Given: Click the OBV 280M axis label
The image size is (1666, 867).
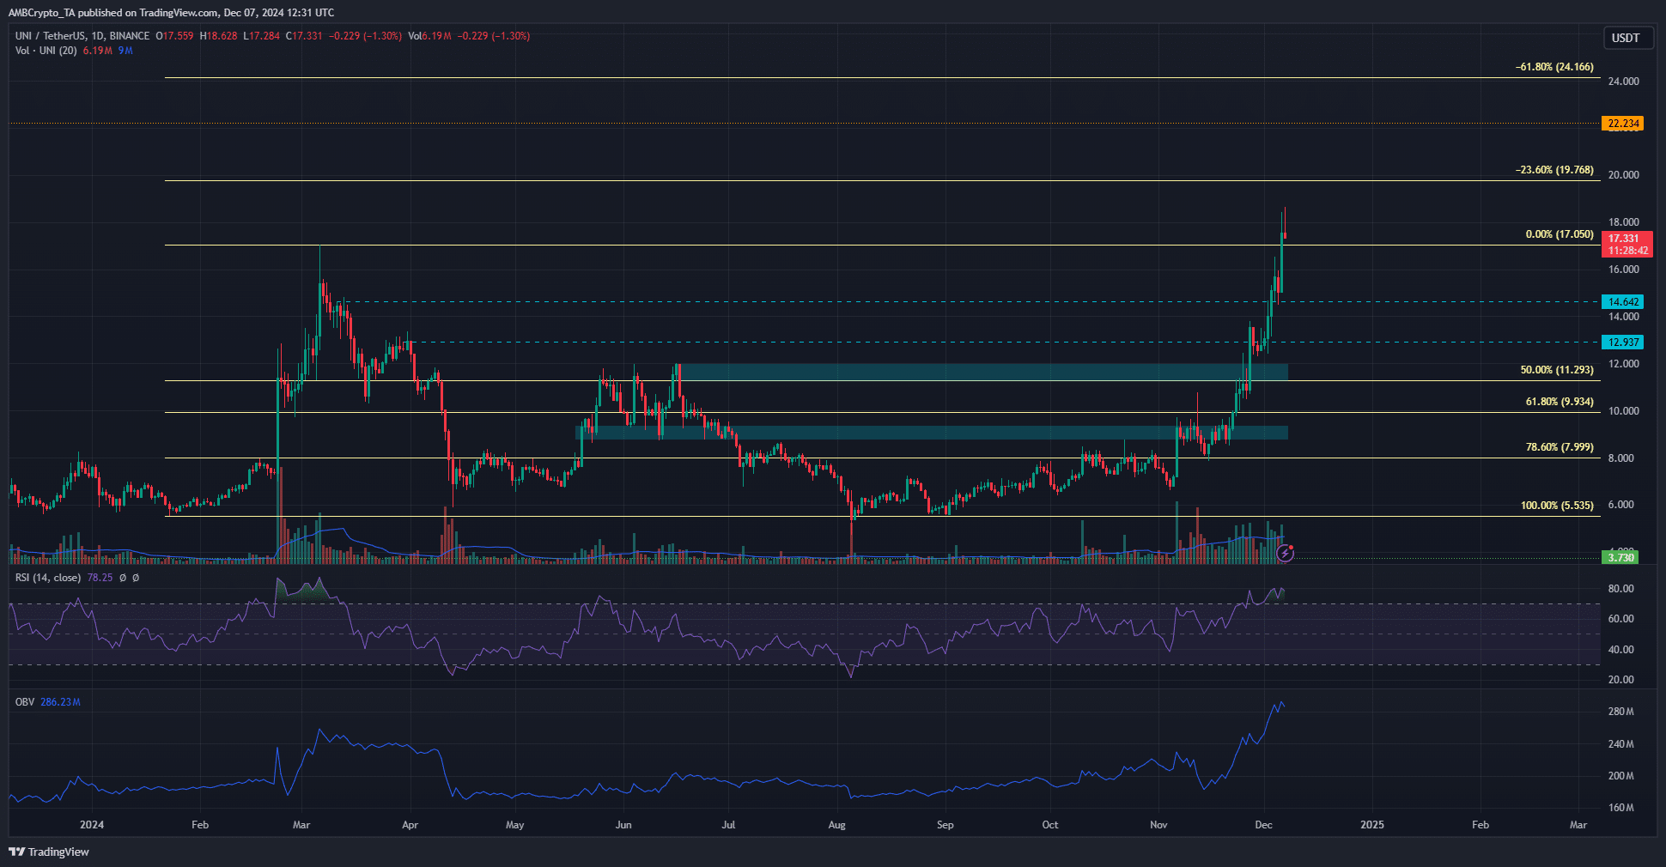Looking at the screenshot, I should [x=1620, y=712].
